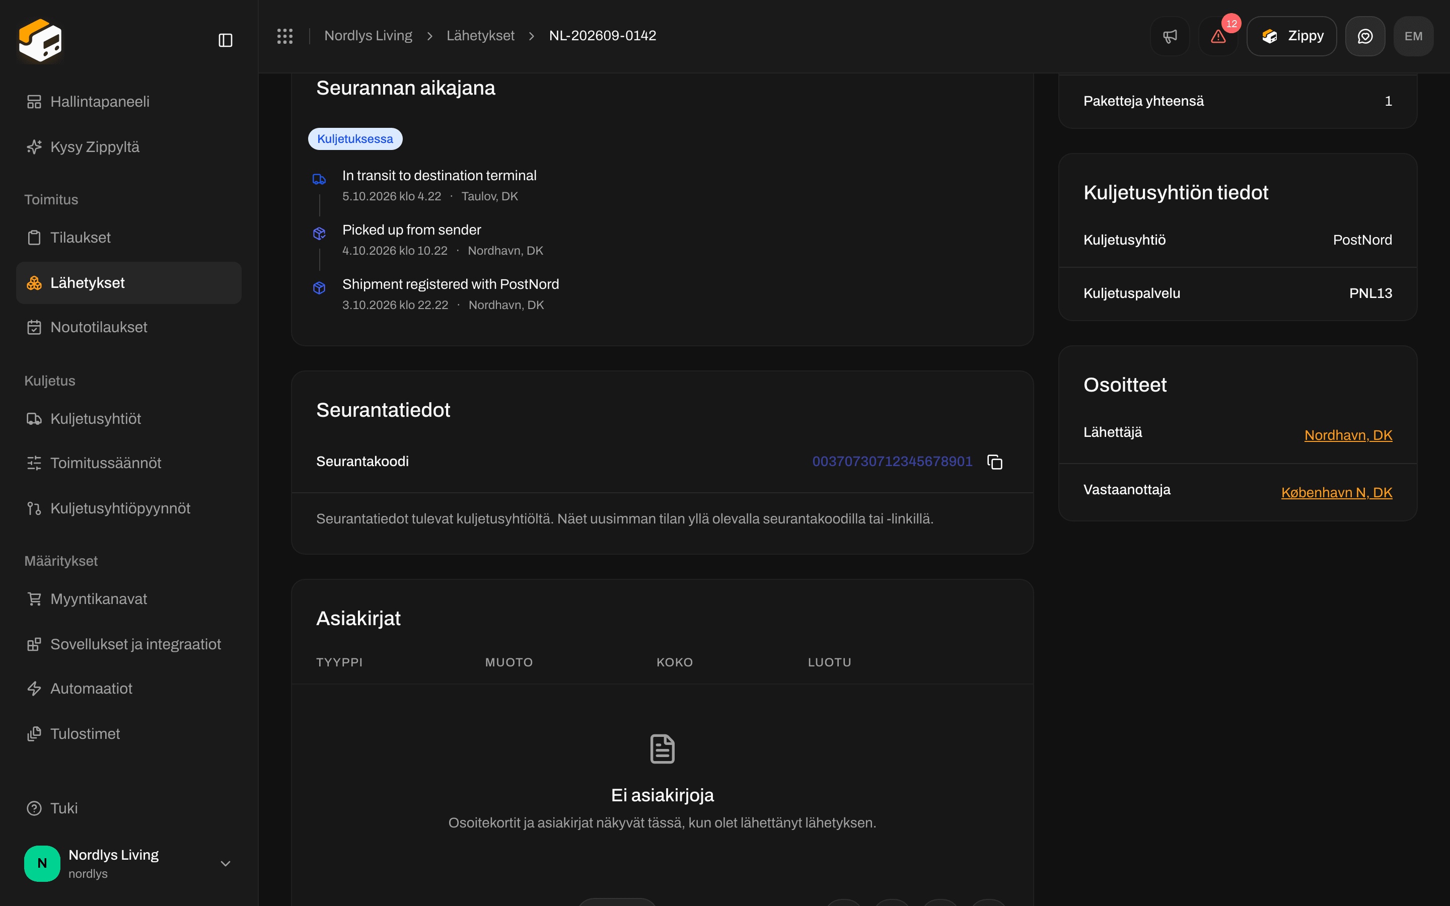Open the support chat icon
The image size is (1450, 906).
[1365, 36]
